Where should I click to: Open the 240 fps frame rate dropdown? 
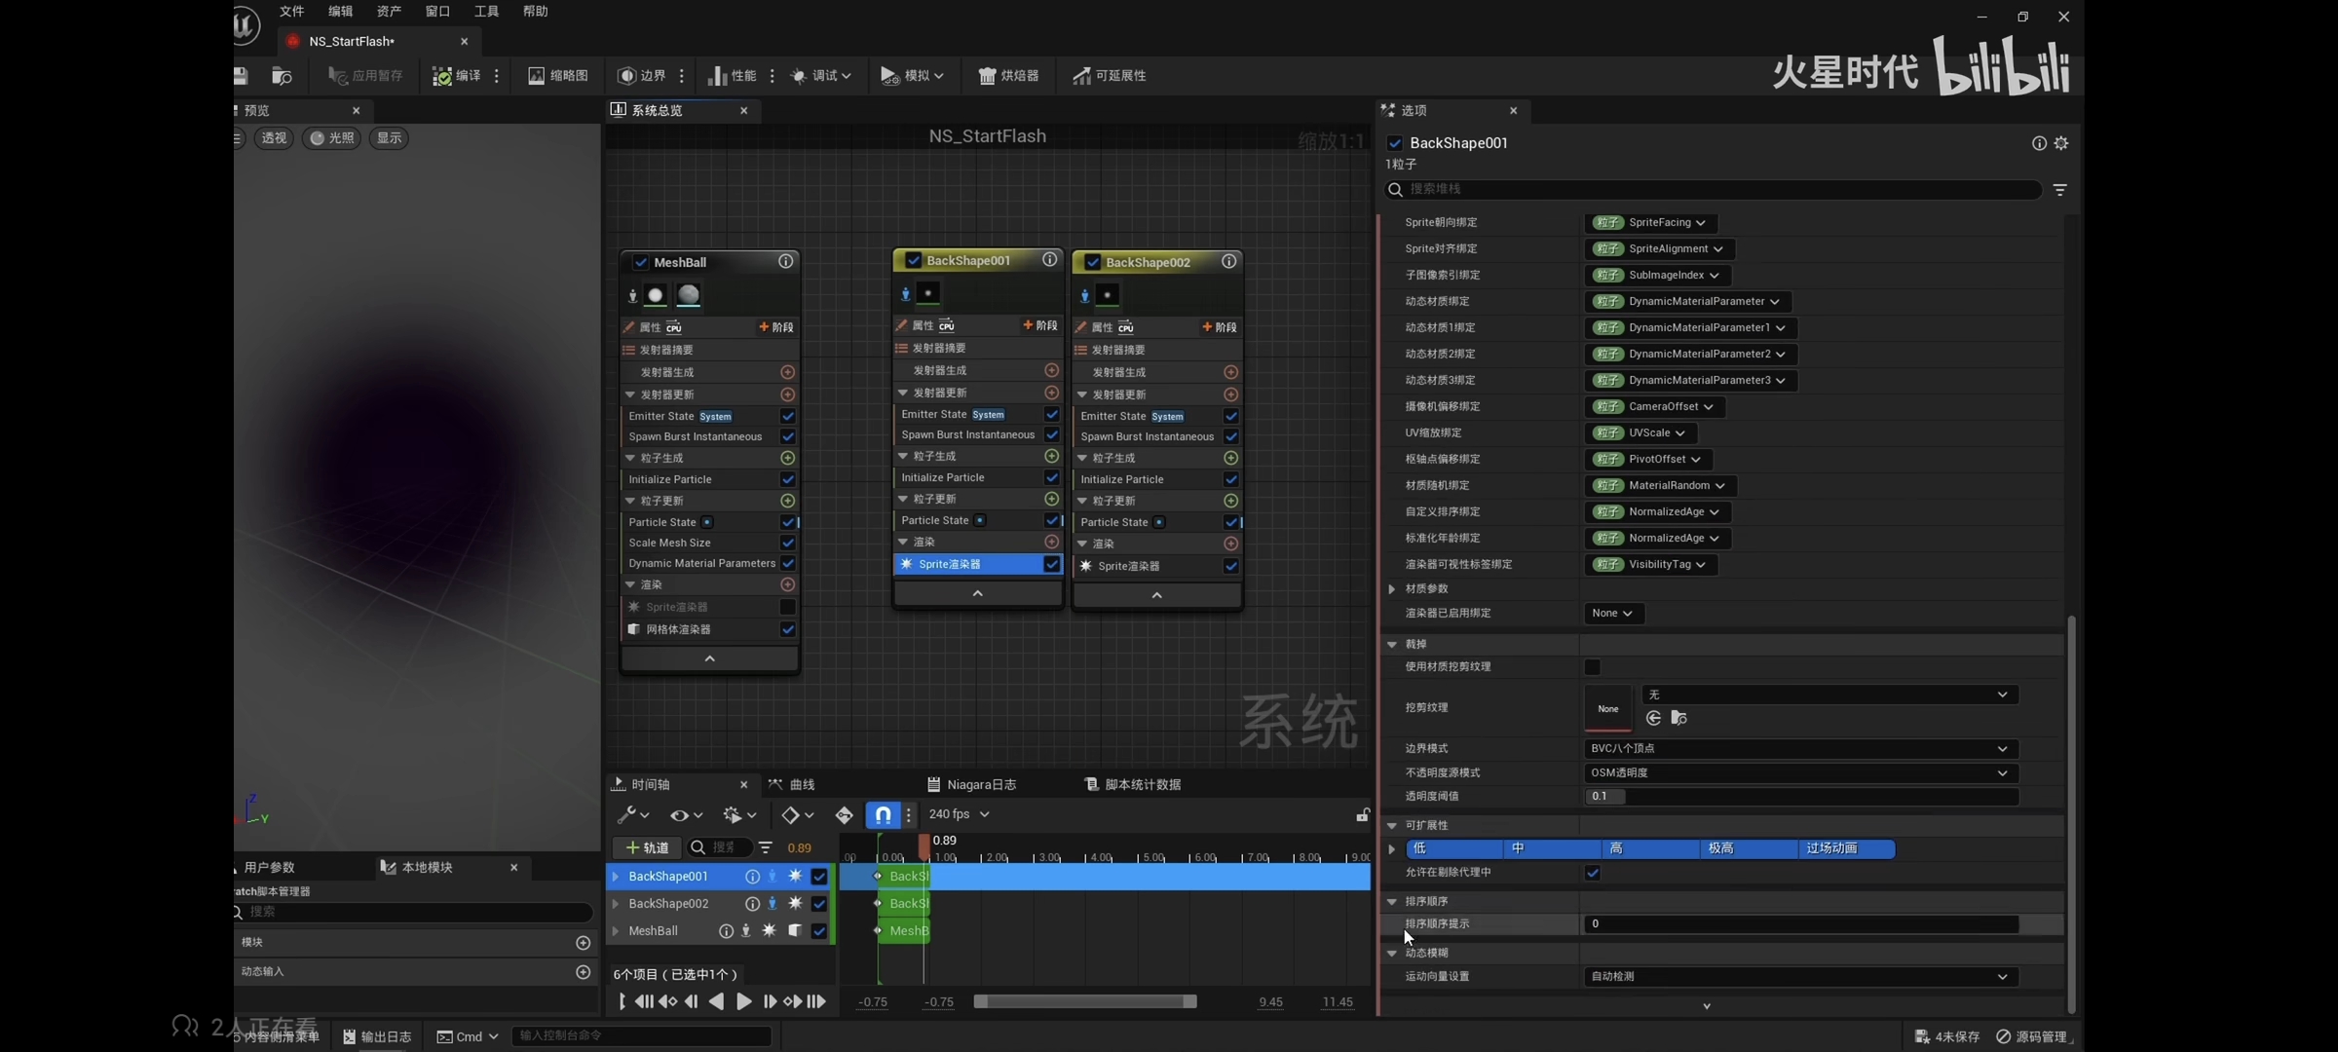coord(959,814)
